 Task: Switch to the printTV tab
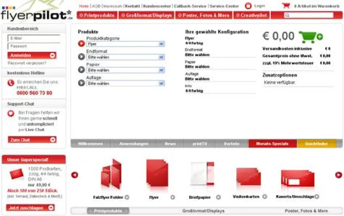tap(200, 144)
